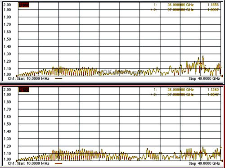Image resolution: width=225 pixels, height=168 pixels.
Task: Click the reference level arrow at upper plot's left edge
Action: click(17, 76)
